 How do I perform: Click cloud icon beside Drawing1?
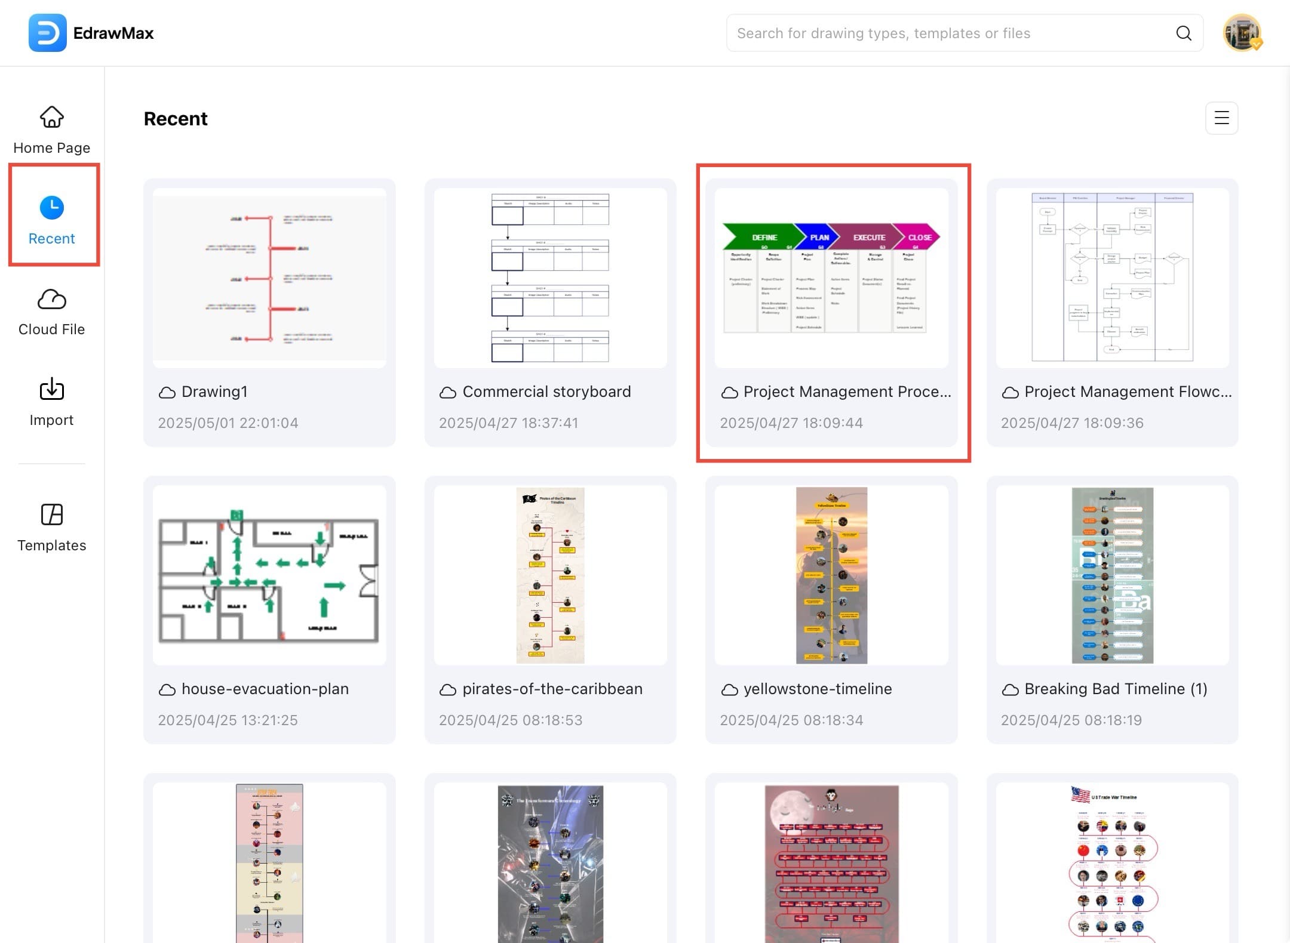tap(167, 393)
